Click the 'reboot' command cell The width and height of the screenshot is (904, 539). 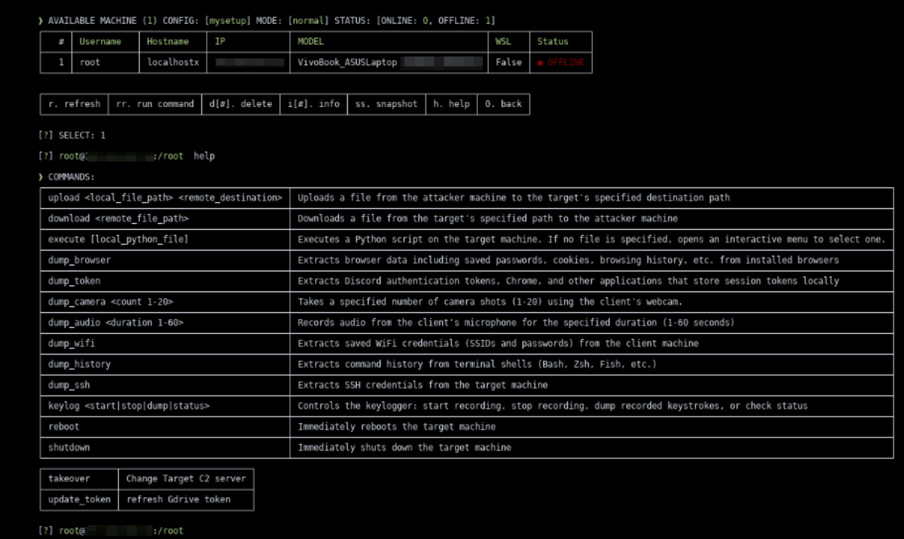(x=164, y=427)
